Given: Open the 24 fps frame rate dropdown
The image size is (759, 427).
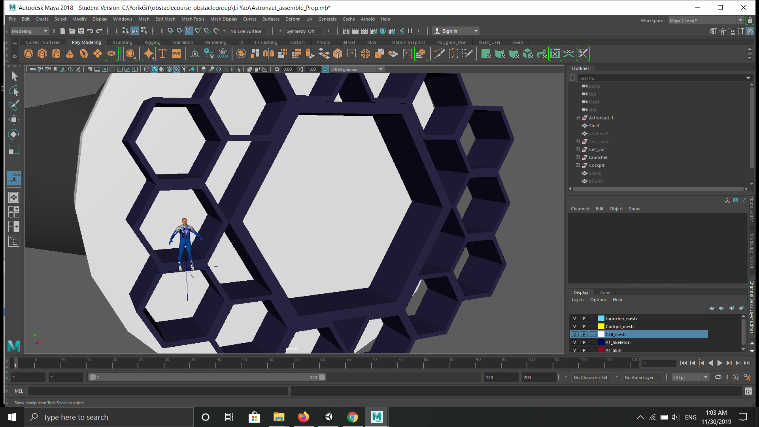Looking at the screenshot, I should (x=690, y=378).
